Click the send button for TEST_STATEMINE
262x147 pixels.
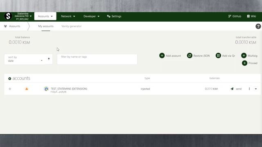coord(236,89)
